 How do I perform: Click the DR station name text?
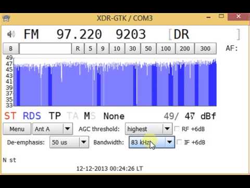[181, 34]
